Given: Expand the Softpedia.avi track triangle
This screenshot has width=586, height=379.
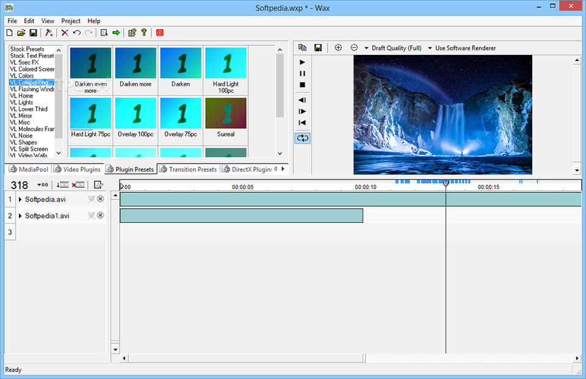Looking at the screenshot, I should [20, 200].
